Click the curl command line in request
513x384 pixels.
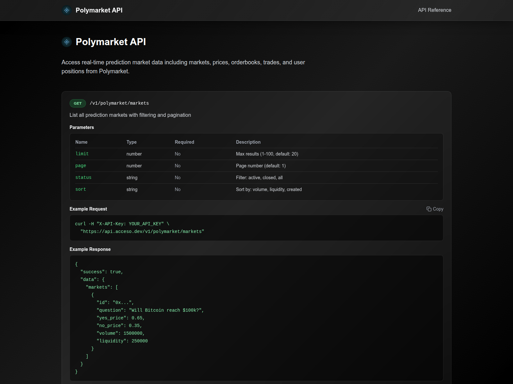(122, 224)
